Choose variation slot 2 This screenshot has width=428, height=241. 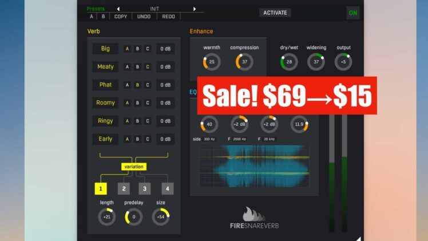124,188
